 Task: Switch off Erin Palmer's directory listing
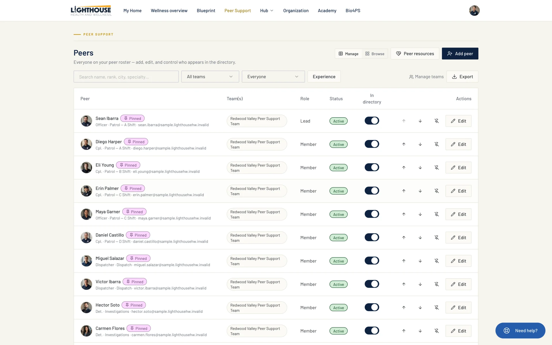[x=372, y=191]
